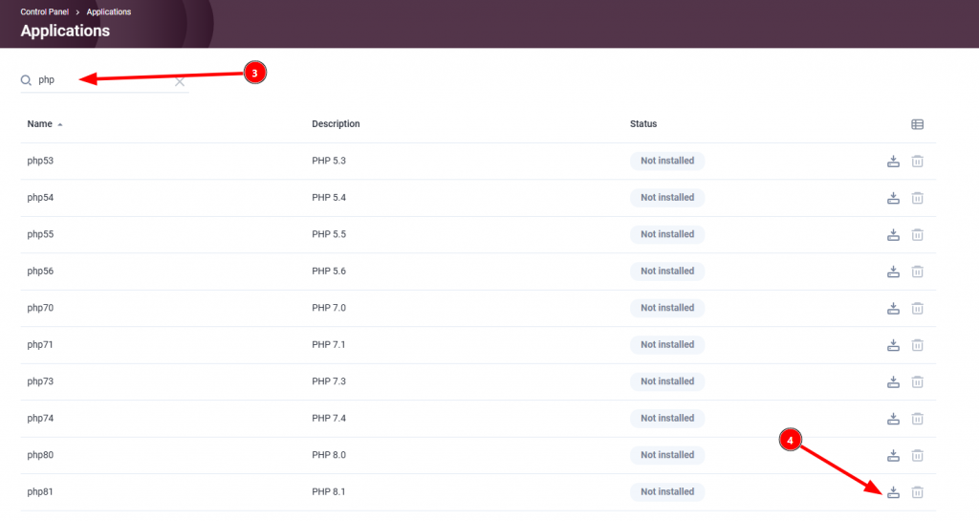
Task: Click the trash icon in php80 row
Action: click(917, 455)
